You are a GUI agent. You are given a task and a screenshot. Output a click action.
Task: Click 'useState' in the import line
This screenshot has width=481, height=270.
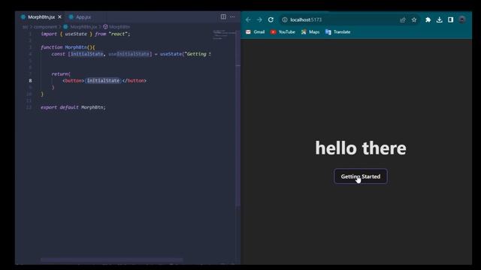[x=76, y=34]
